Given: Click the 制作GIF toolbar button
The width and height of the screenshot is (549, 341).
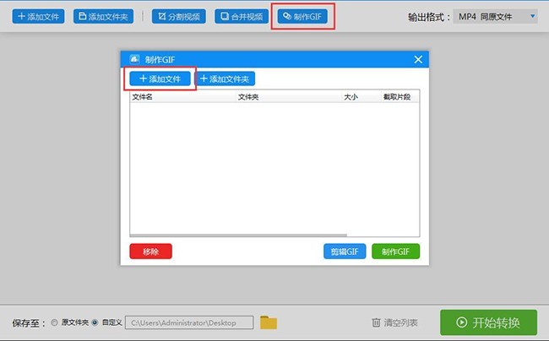Looking at the screenshot, I should [302, 16].
